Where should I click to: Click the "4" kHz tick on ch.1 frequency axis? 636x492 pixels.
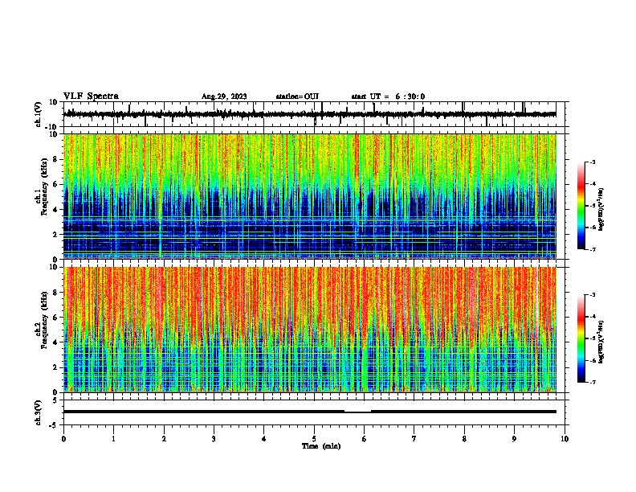55,210
